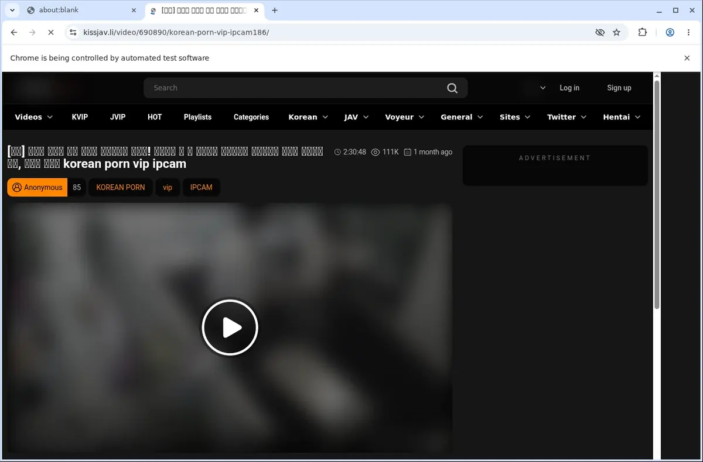Maximize the Chrome window

675,10
